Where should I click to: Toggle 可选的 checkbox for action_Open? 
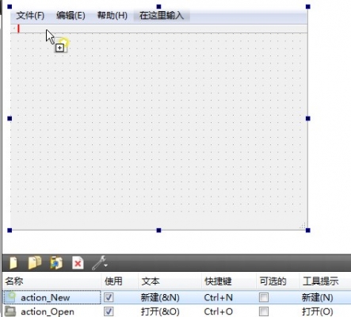pyautogui.click(x=264, y=311)
